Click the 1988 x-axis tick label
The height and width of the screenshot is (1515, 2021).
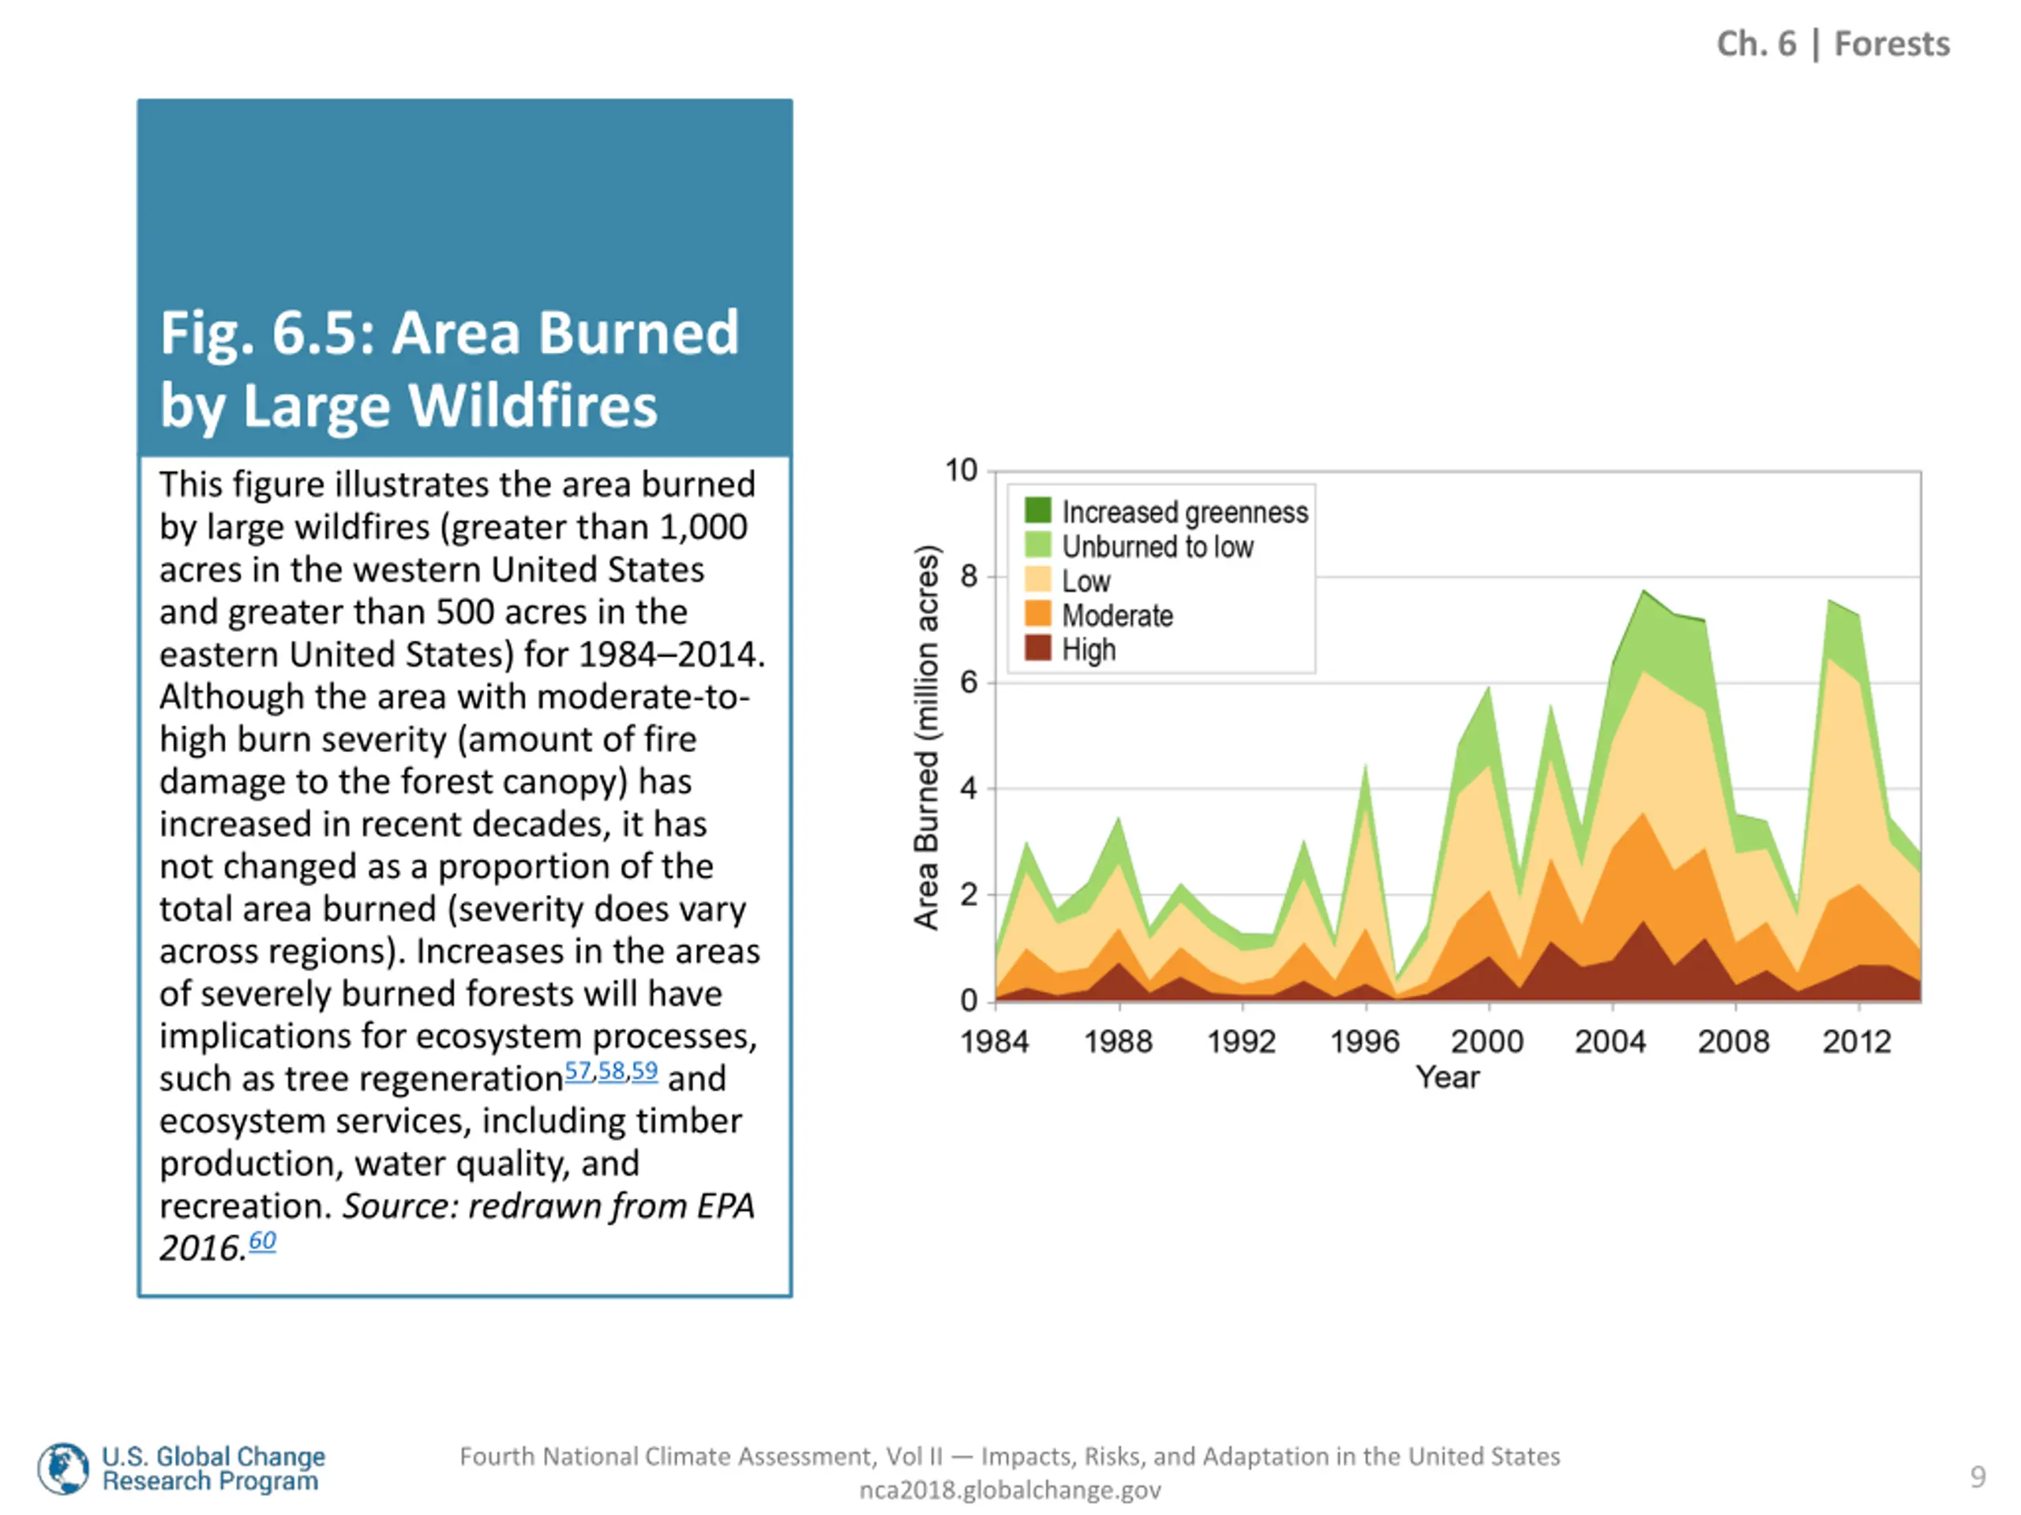(1119, 1041)
